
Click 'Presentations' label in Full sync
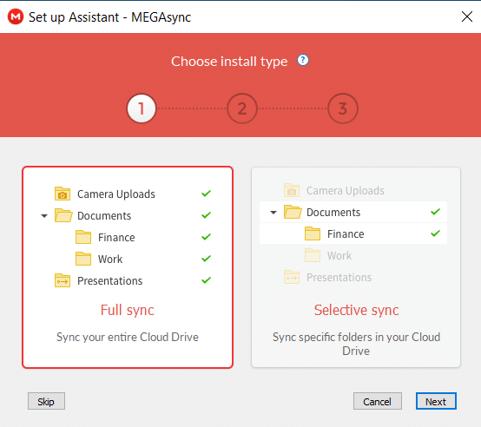click(x=109, y=281)
